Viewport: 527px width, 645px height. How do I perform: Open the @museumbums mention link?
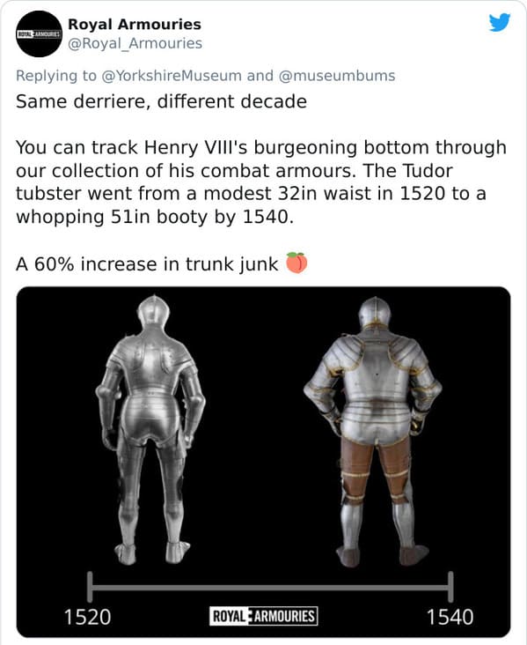tap(337, 76)
